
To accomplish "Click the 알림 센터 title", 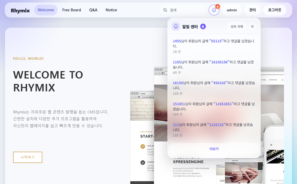I will coord(190,27).
